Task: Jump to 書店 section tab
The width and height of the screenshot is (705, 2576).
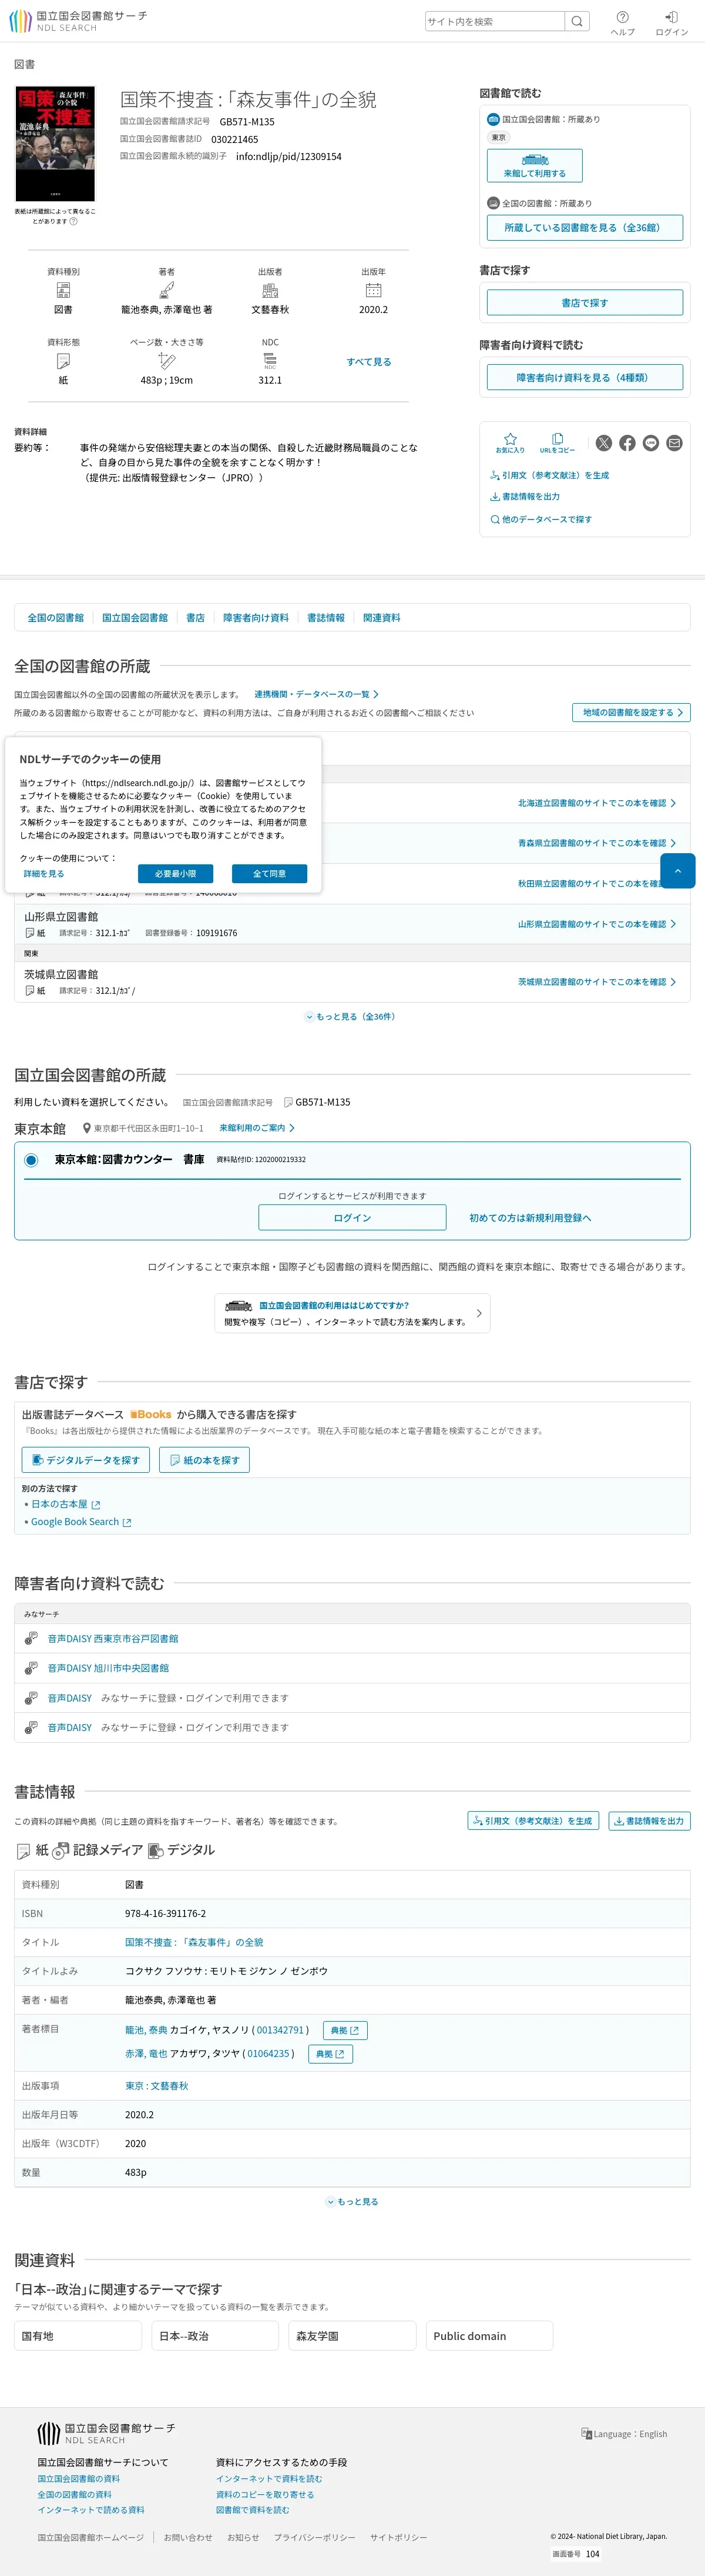Action: 196,618
